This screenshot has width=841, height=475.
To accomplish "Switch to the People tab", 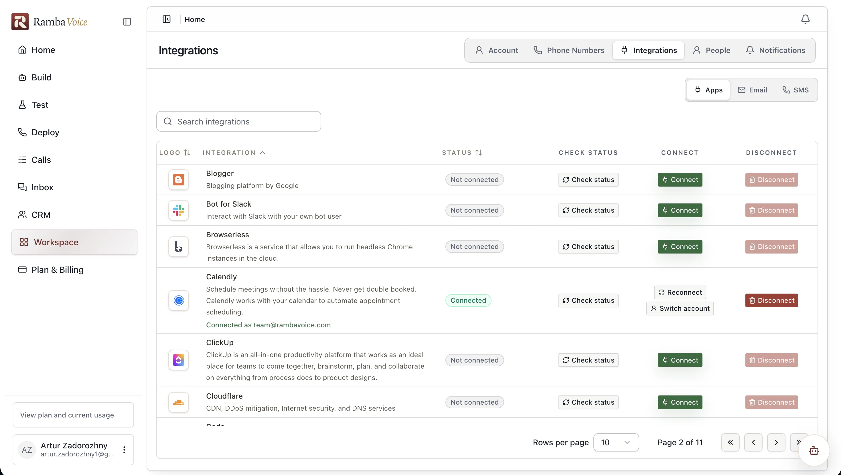I will pos(711,50).
